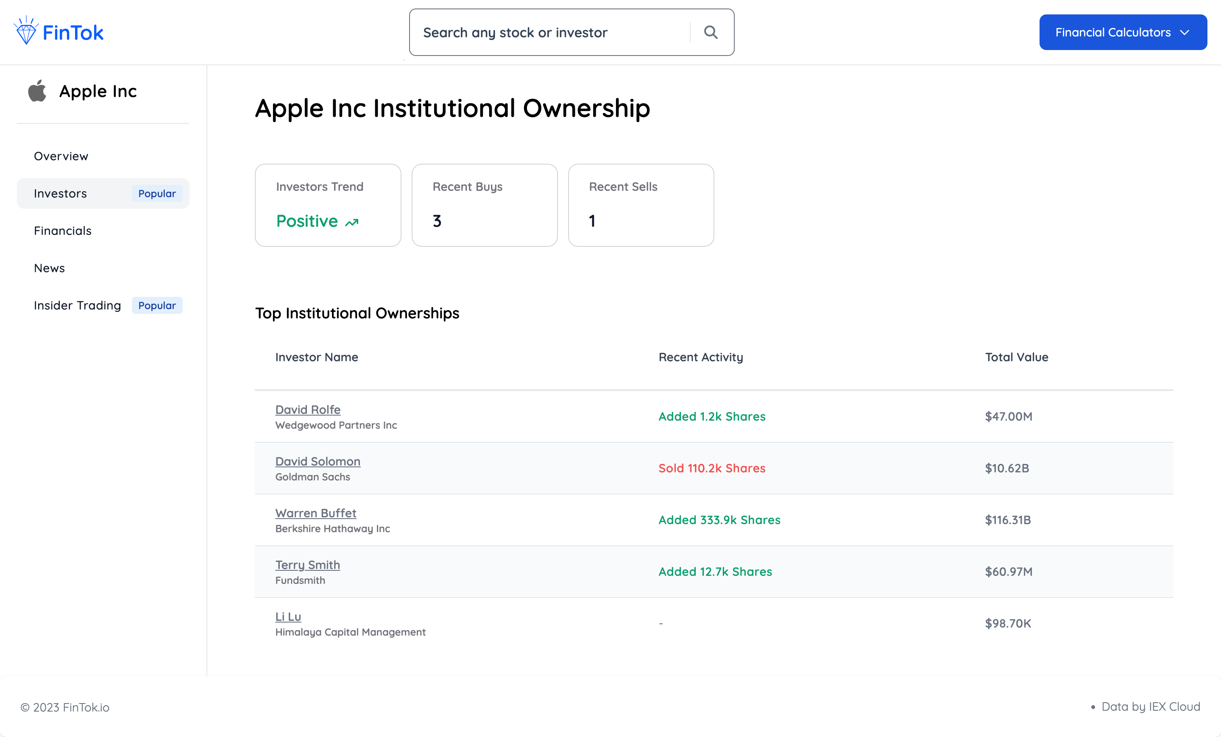This screenshot has height=737, width=1221.
Task: Expand the Financial Calculators dropdown
Action: coord(1123,32)
